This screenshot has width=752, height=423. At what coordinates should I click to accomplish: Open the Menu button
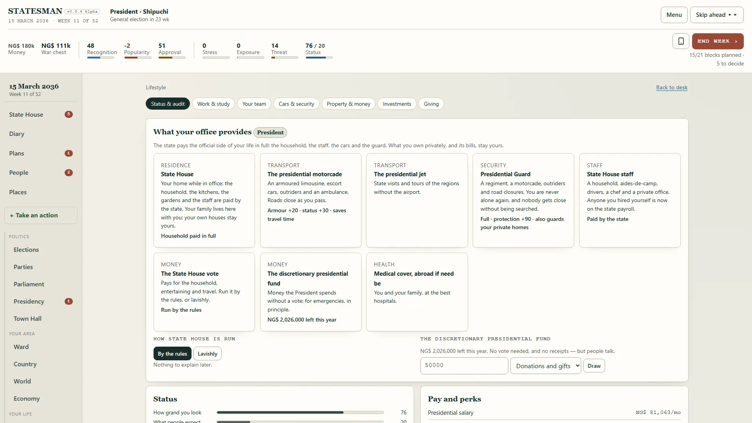pos(674,15)
